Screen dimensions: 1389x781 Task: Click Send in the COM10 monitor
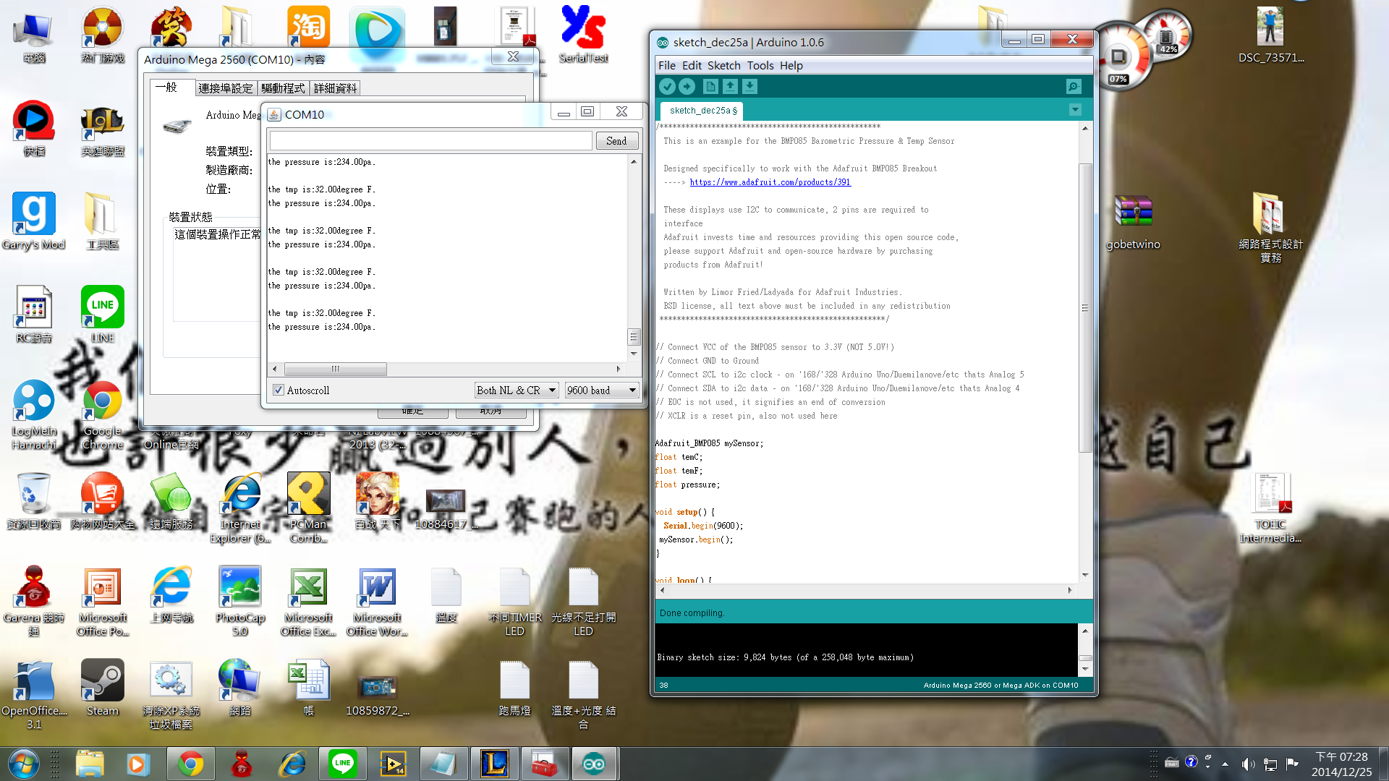pyautogui.click(x=616, y=141)
